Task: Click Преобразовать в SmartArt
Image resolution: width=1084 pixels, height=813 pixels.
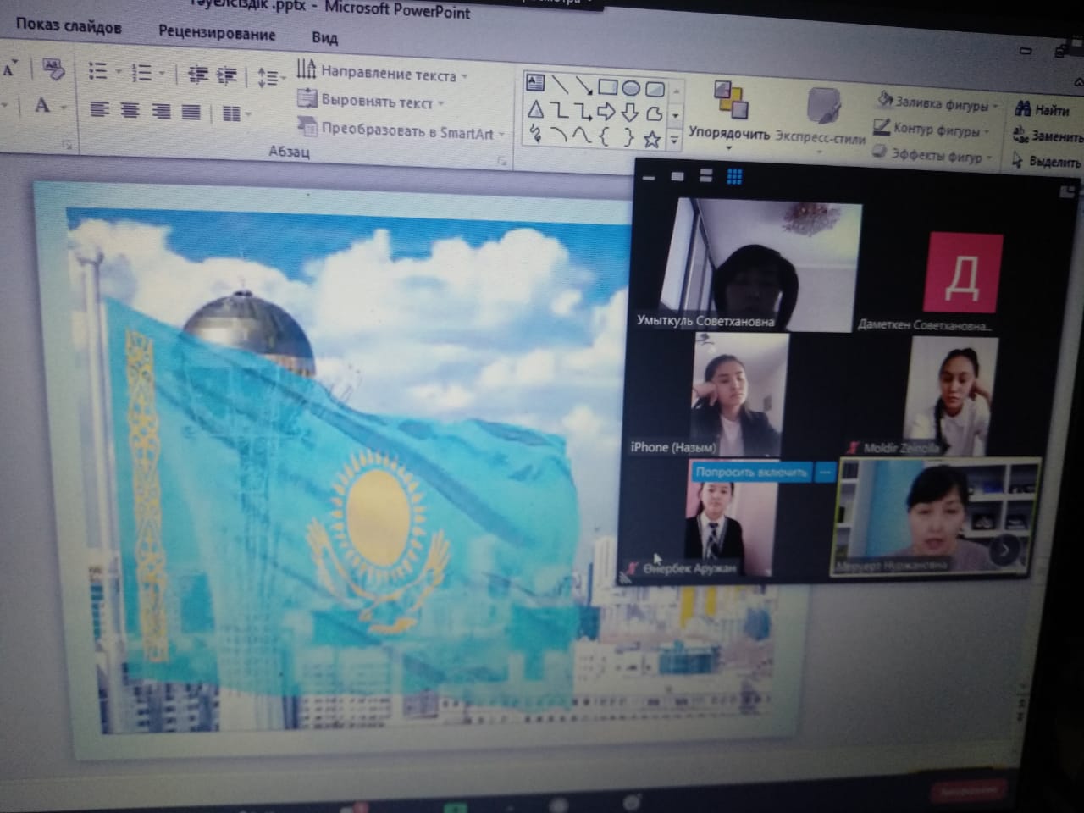Action: (401, 130)
